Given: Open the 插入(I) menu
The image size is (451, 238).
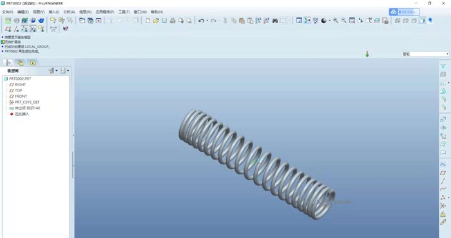Looking at the screenshot, I should (53, 12).
